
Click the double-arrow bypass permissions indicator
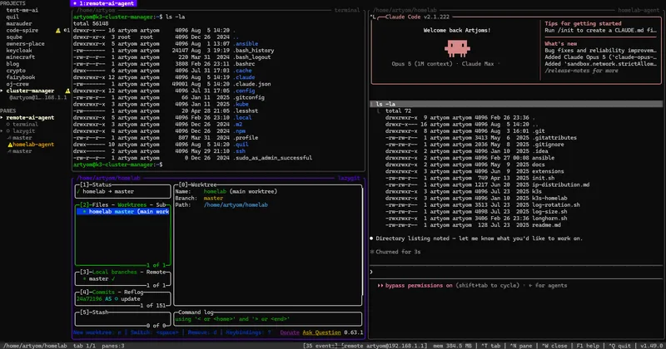coord(380,285)
